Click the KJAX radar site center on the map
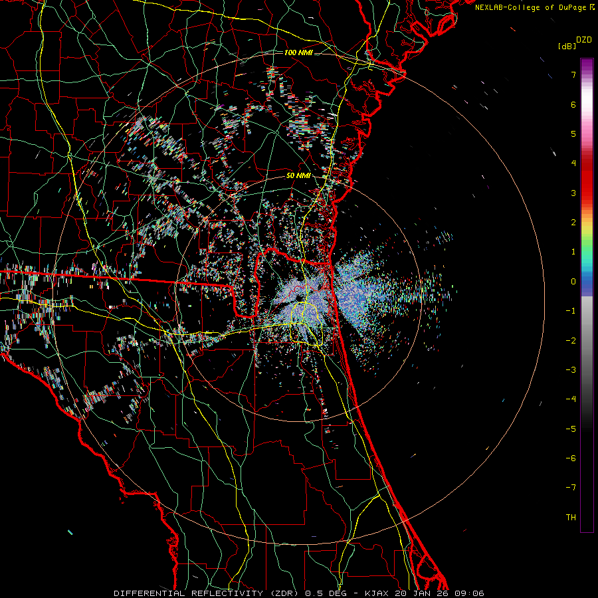 (298, 298)
